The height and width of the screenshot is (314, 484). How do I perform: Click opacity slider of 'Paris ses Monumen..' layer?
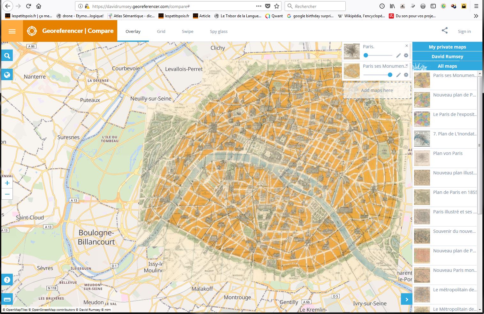pyautogui.click(x=390, y=75)
